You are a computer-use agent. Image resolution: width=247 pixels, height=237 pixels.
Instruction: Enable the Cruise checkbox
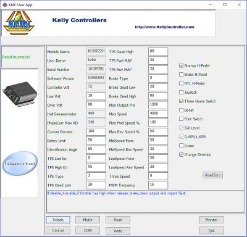tap(181, 146)
